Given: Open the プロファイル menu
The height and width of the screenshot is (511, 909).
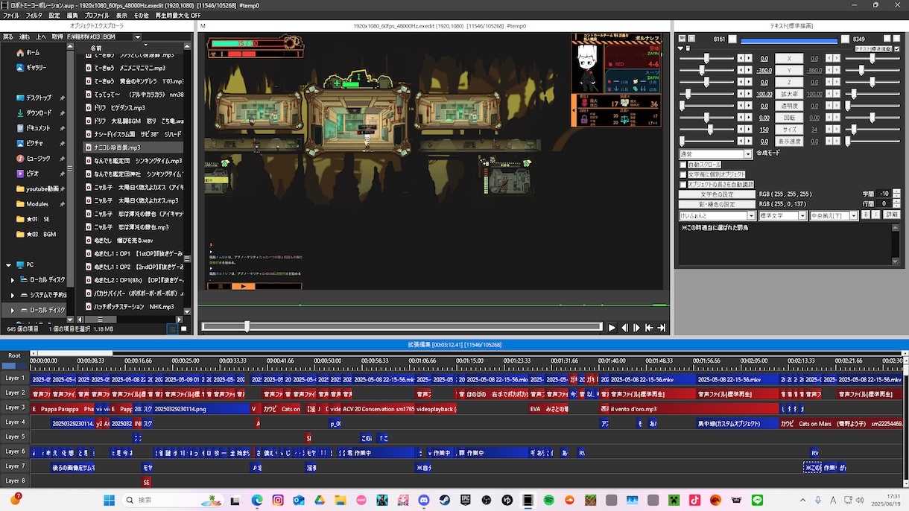Looking at the screenshot, I should coord(97,15).
